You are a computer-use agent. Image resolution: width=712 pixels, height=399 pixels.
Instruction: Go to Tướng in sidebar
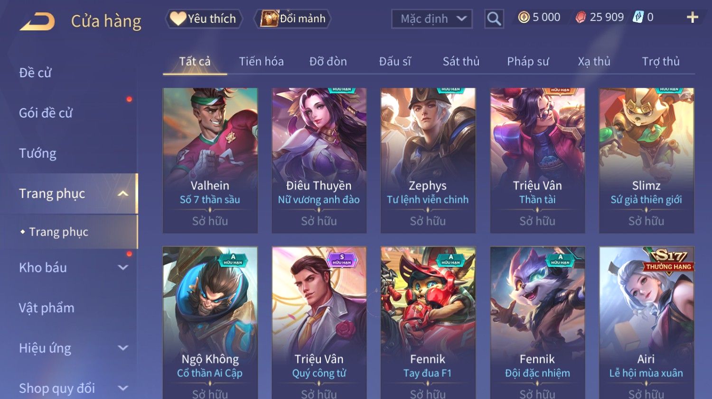pos(37,153)
